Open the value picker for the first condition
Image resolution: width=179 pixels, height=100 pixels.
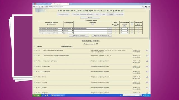click(x=110, y=28)
